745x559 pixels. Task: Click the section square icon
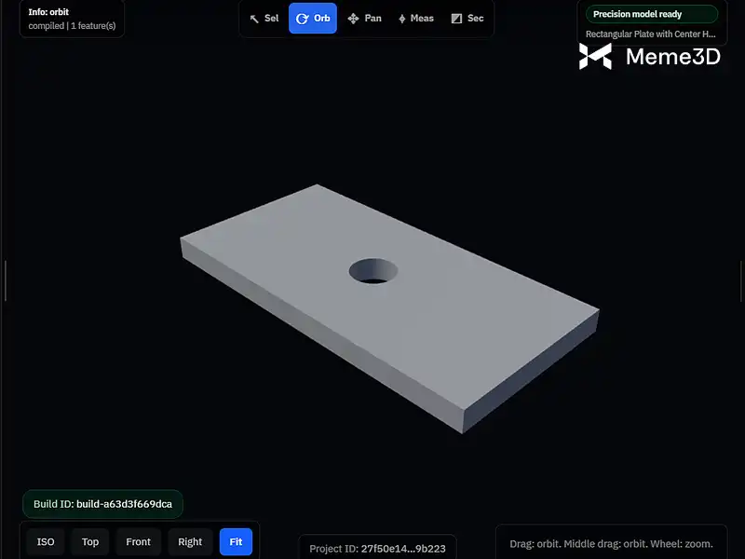click(456, 19)
